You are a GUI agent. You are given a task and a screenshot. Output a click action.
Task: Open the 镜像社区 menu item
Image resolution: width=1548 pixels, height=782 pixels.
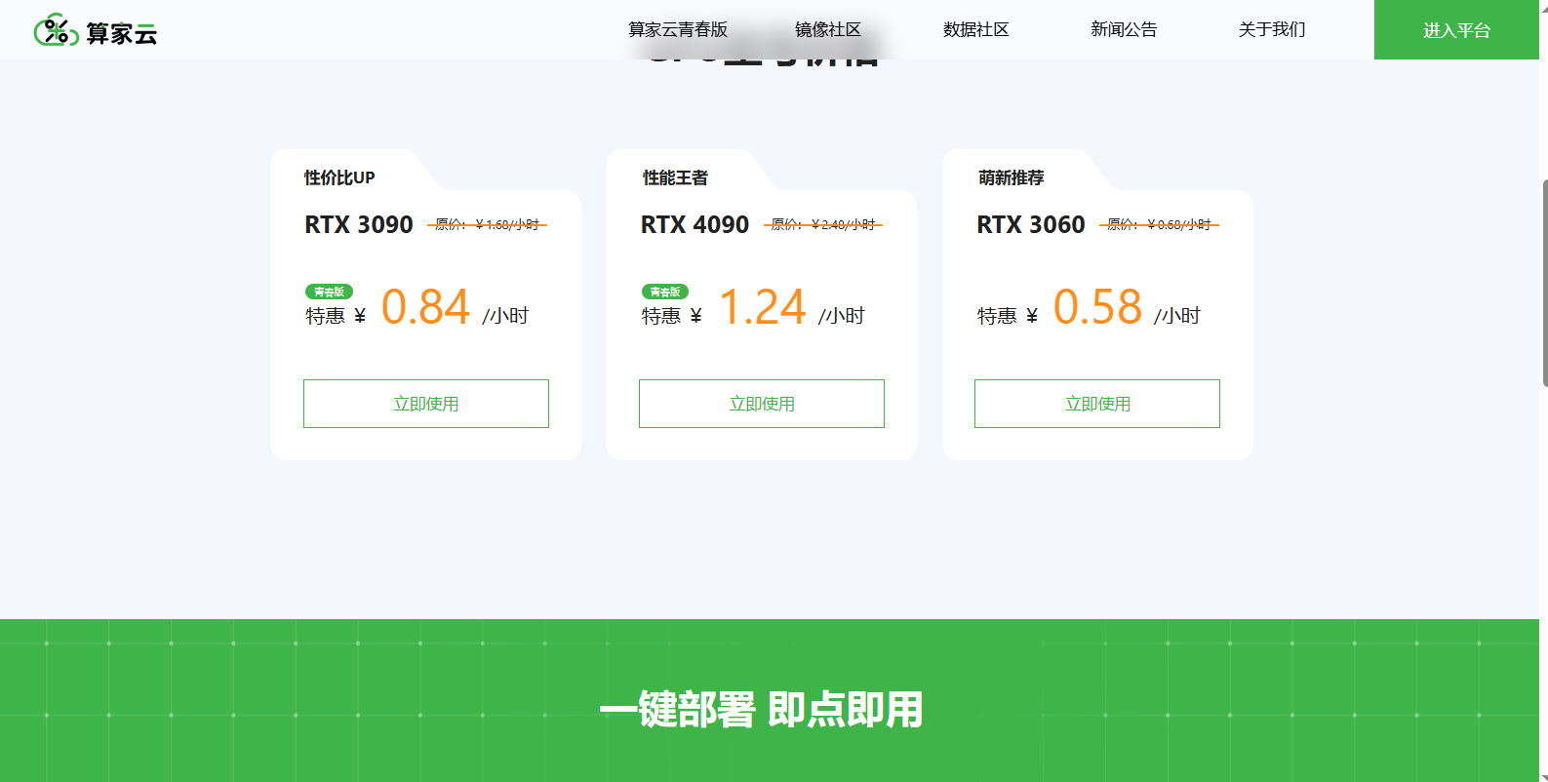(828, 30)
